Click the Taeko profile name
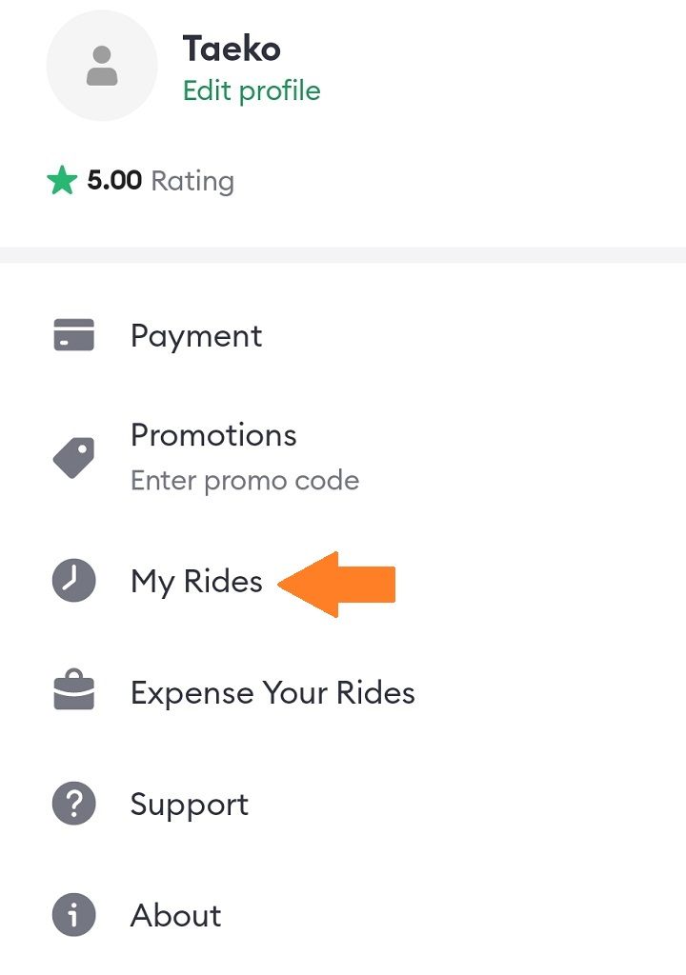This screenshot has width=686, height=975. pyautogui.click(x=232, y=49)
